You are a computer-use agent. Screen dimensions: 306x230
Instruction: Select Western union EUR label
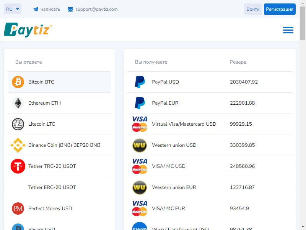[x=174, y=187]
